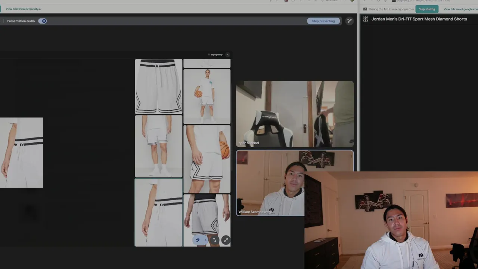This screenshot has height=269, width=478.
Task: Click the Stop sharing button
Action: pos(426,9)
